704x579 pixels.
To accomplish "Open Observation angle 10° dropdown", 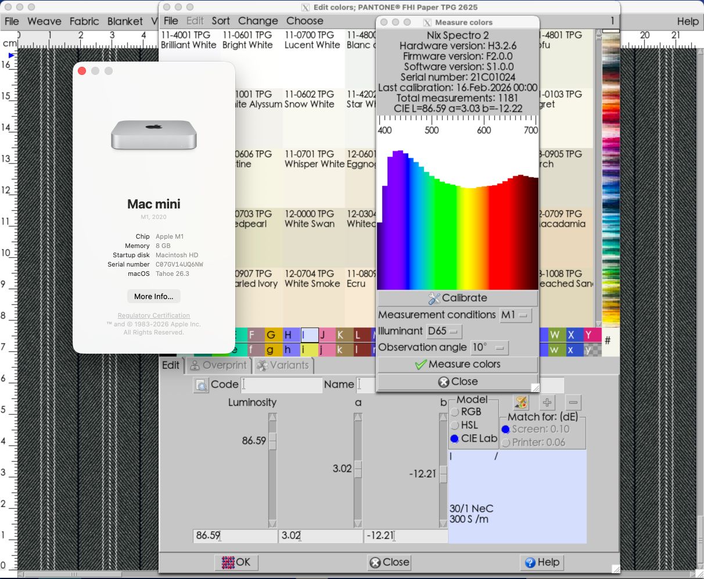I will tap(489, 347).
